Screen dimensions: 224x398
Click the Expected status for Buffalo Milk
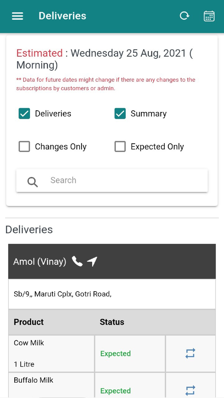pyautogui.click(x=116, y=391)
